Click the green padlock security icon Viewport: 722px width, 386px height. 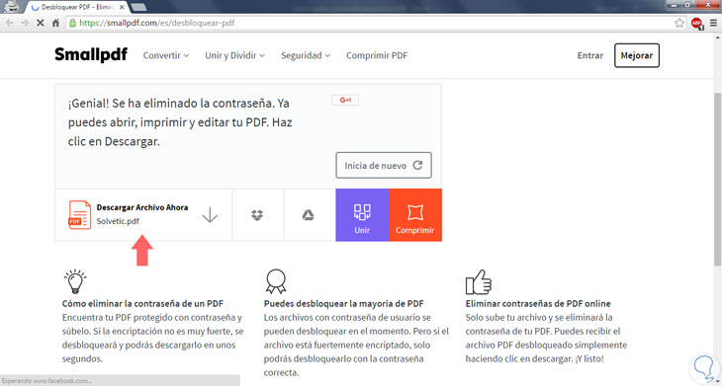pyautogui.click(x=73, y=23)
